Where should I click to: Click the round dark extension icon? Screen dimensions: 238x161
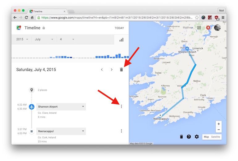[203, 17]
